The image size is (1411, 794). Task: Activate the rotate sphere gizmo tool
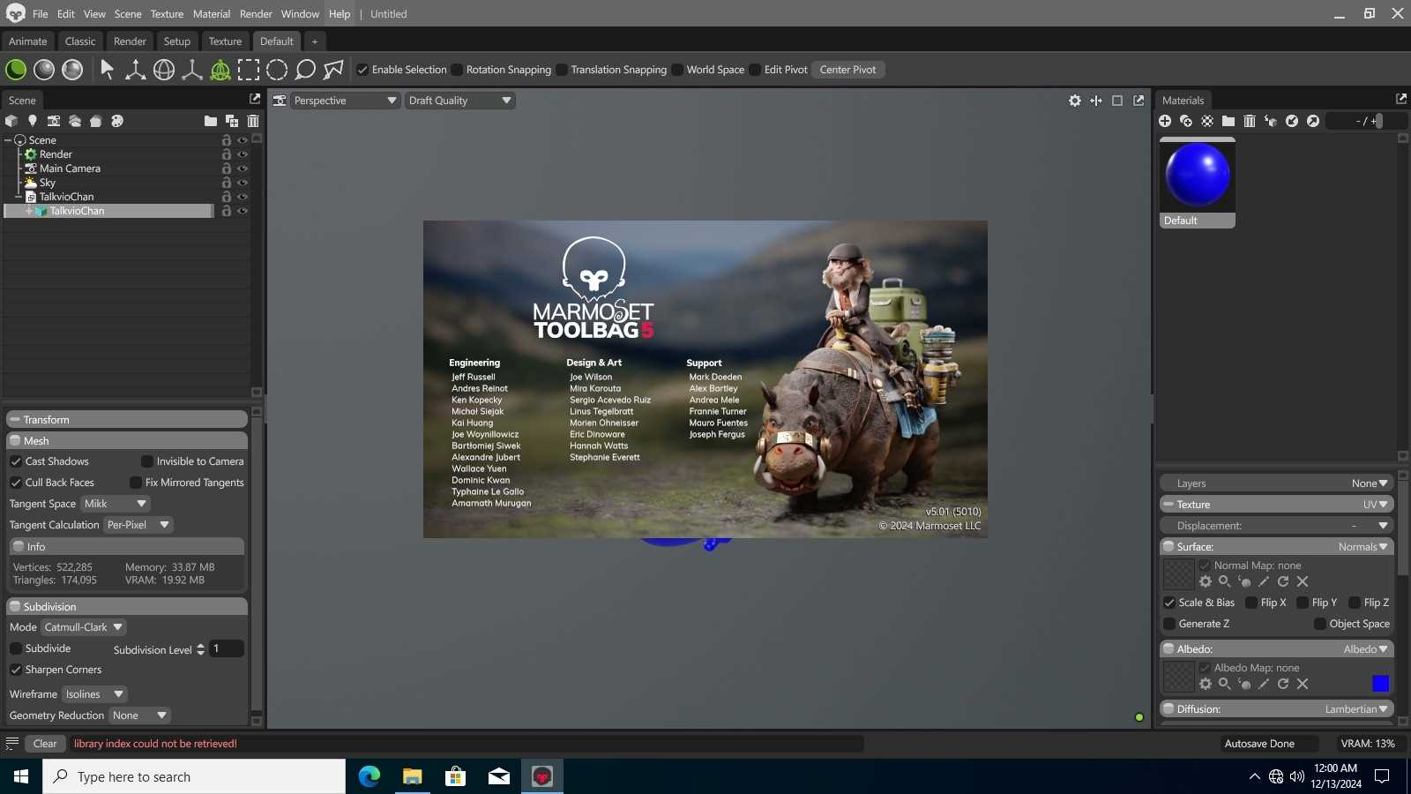pos(164,70)
